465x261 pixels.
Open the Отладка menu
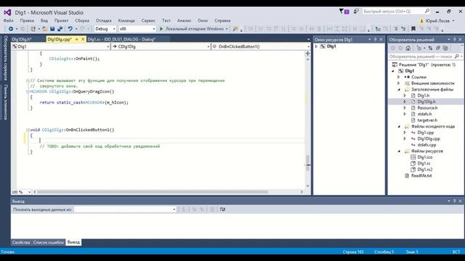click(103, 20)
